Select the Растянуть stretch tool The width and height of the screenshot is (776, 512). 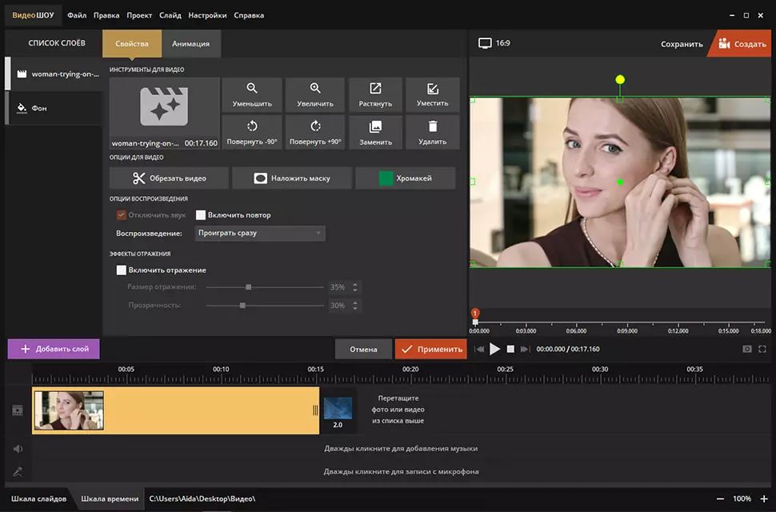tap(375, 94)
